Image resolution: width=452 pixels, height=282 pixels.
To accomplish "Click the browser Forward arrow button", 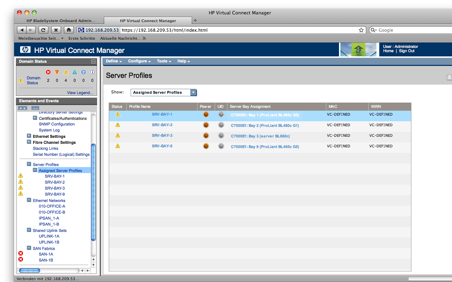I will (x=31, y=30).
